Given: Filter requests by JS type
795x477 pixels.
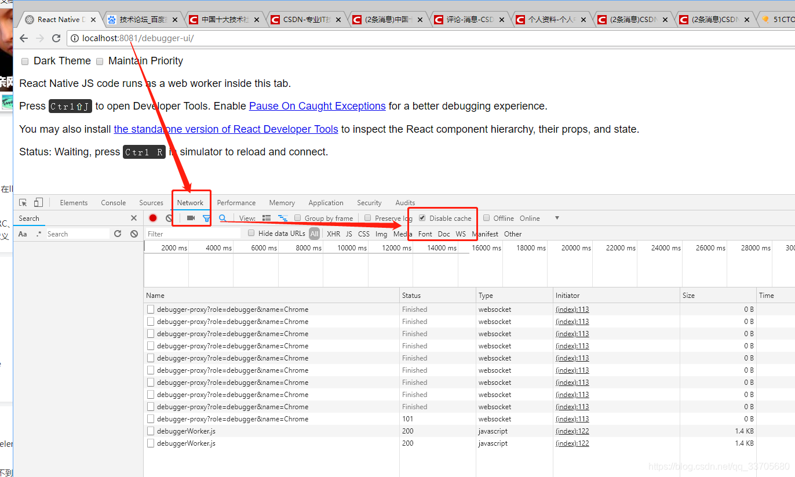Looking at the screenshot, I should 349,234.
